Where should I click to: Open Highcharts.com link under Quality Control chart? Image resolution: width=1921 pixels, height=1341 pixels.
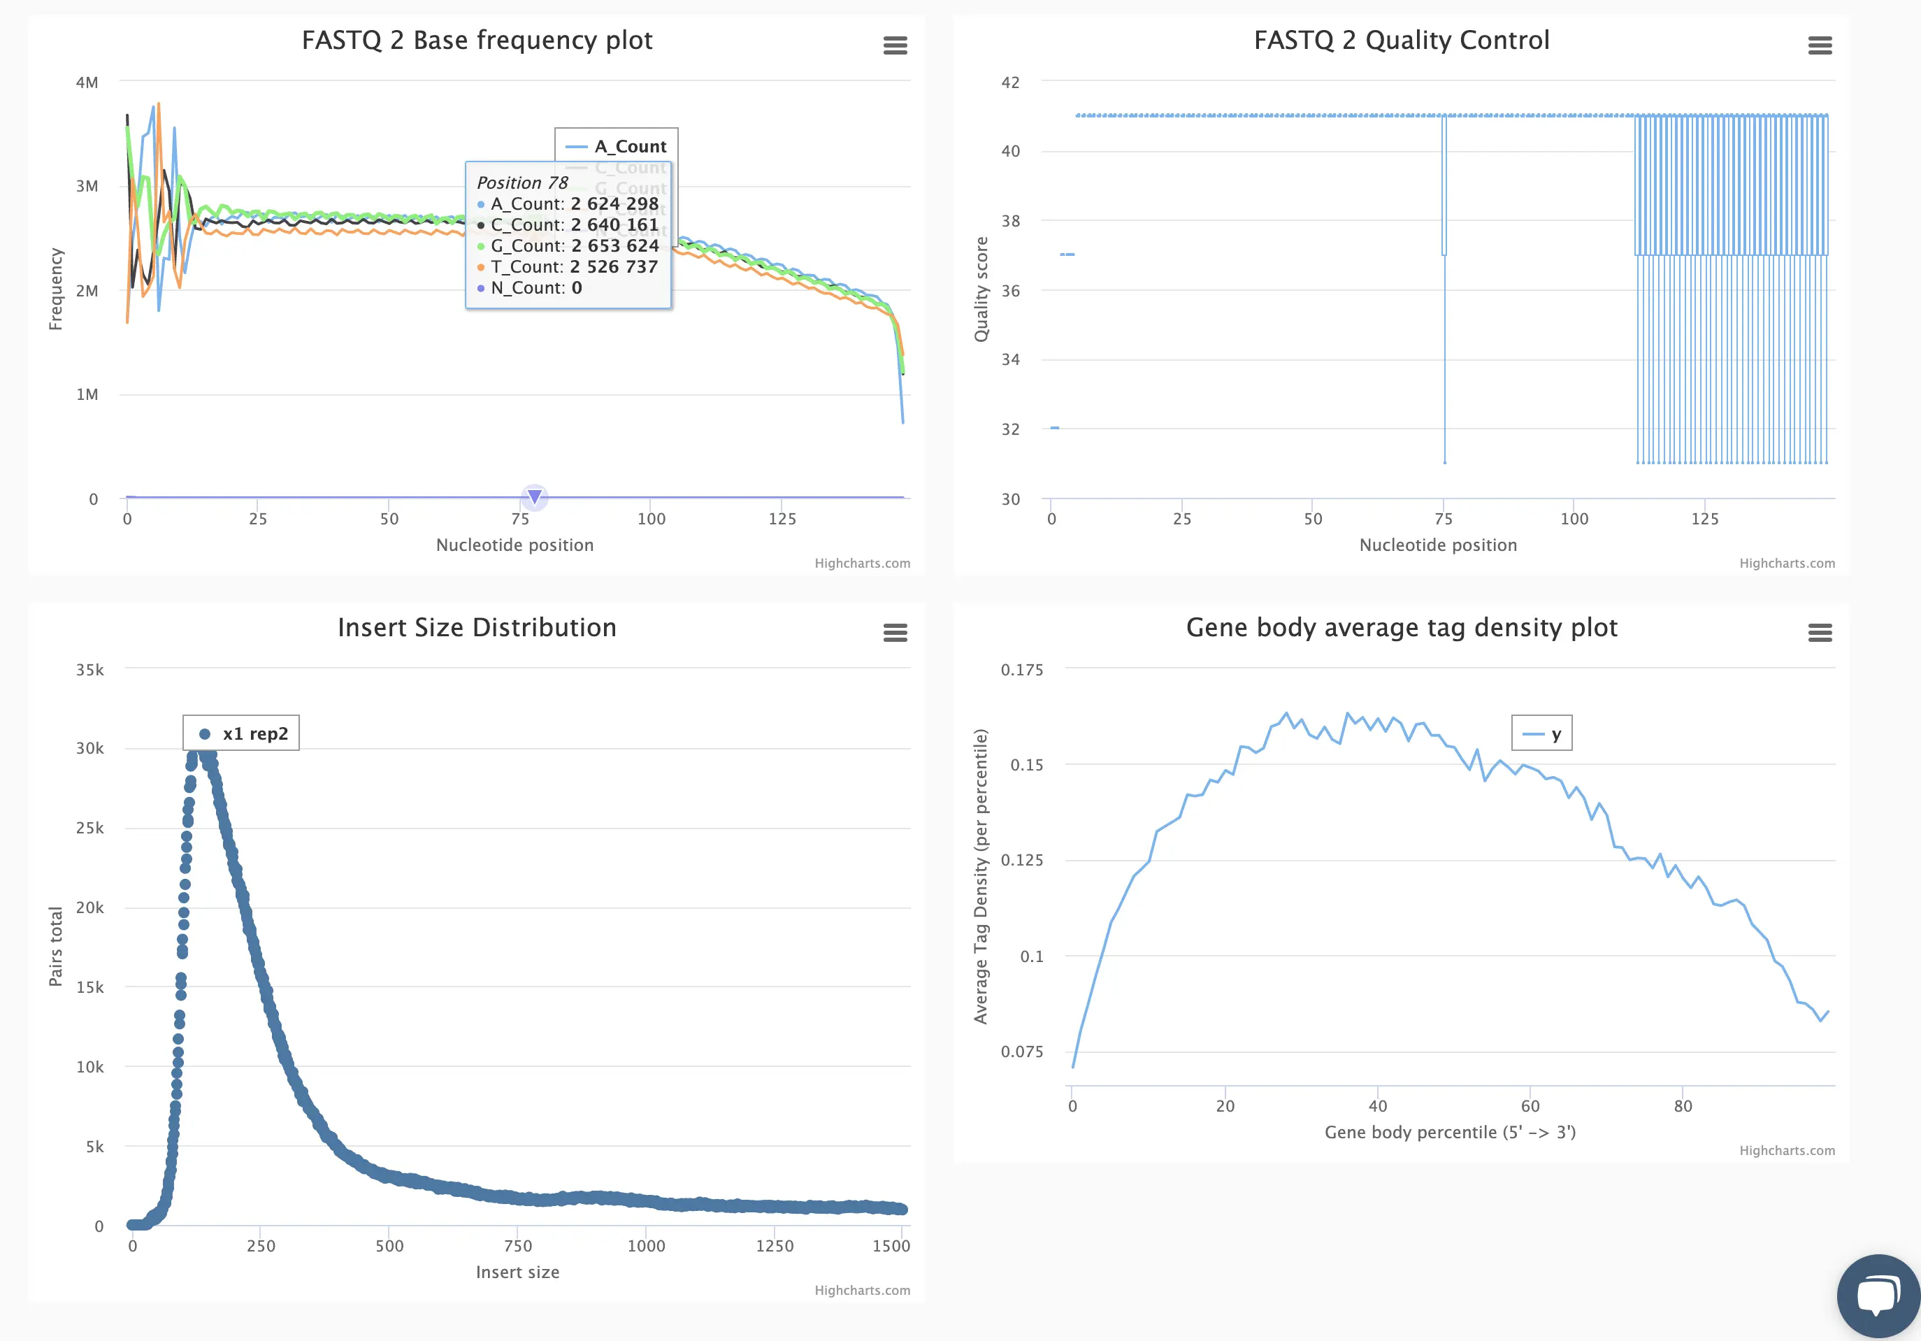click(1787, 563)
